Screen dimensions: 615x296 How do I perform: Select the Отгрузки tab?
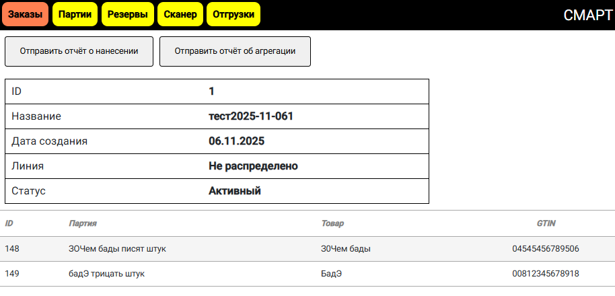click(233, 14)
